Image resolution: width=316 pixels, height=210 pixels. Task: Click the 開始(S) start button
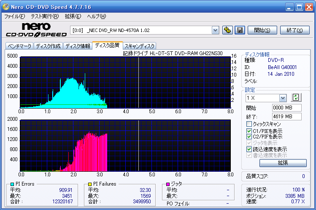(262, 30)
